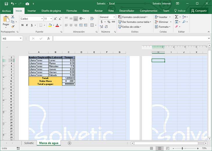Click the Find and Select magnifier icon

[184, 22]
